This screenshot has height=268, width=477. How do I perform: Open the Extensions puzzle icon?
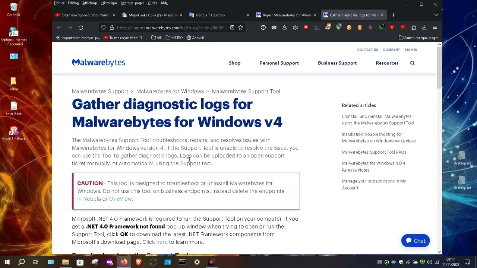414,28
